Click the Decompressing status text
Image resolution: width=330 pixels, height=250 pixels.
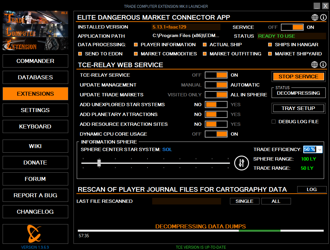(x=299, y=93)
